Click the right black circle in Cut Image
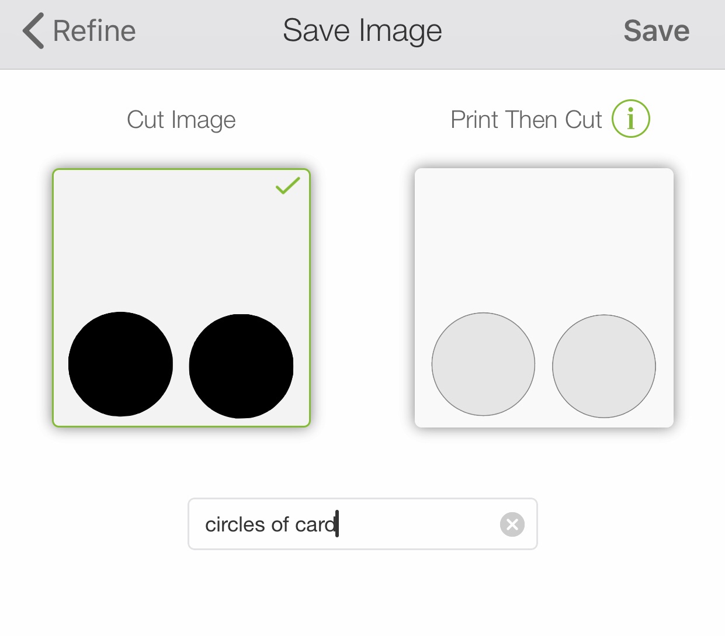Viewport: 725px width, 636px height. pyautogui.click(x=241, y=366)
